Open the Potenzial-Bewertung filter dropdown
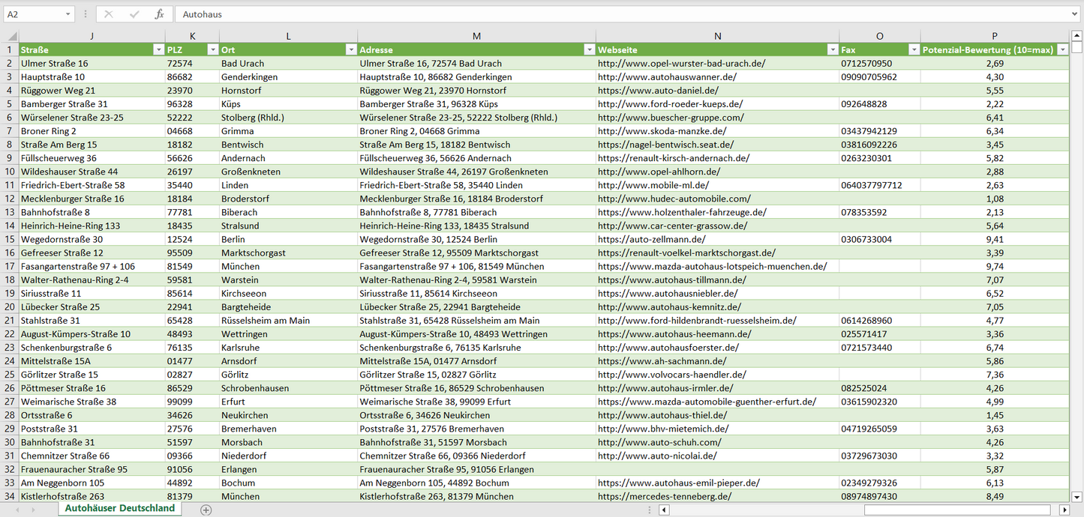The width and height of the screenshot is (1084, 517). tap(1062, 50)
